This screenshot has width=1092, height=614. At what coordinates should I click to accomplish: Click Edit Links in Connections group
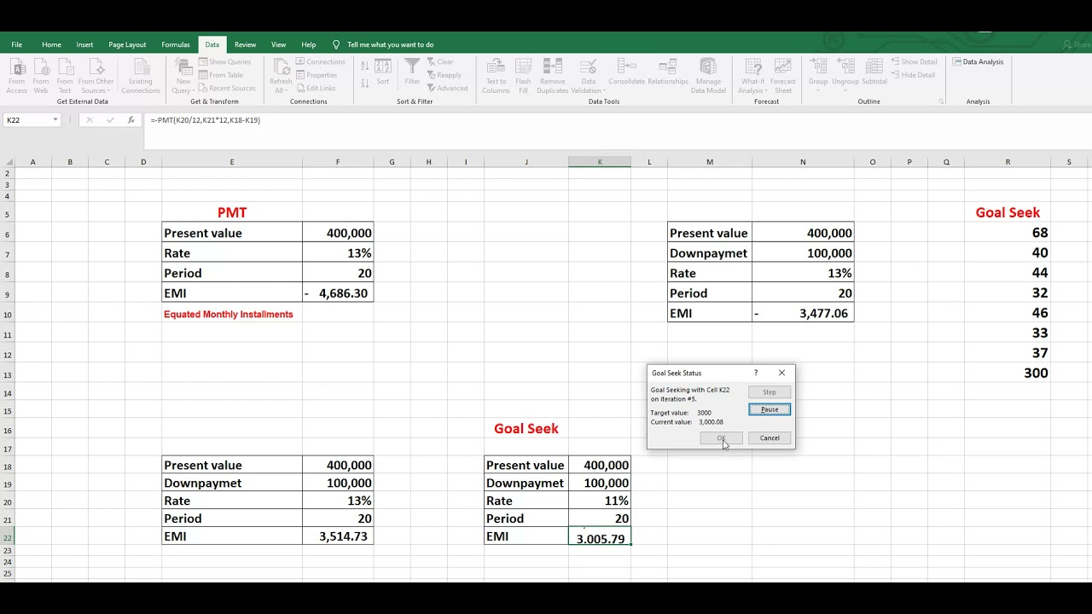tap(315, 88)
